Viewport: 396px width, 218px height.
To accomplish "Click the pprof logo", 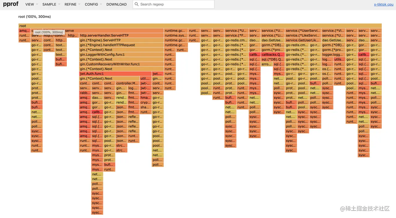I will point(11,4).
